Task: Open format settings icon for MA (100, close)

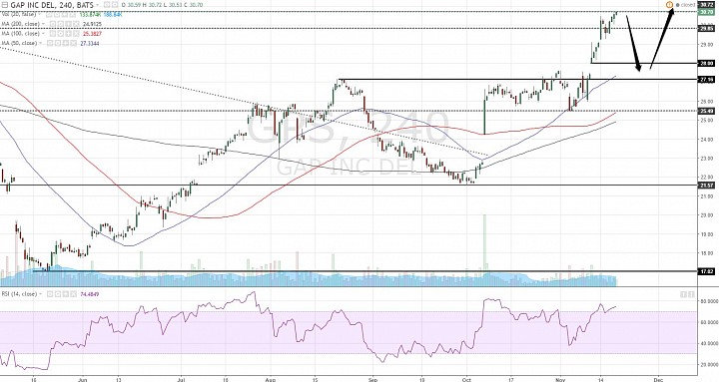Action: point(60,34)
